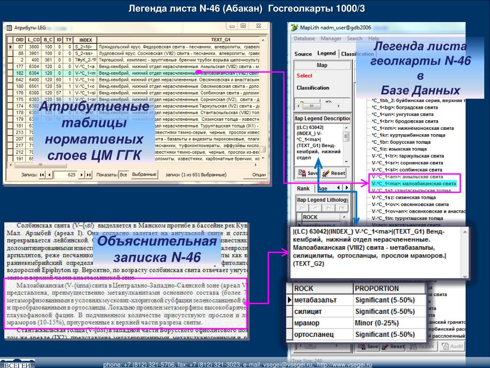This screenshot has width=490, height=368.
Task: Click the мрамор cell in ROCK column
Action: (323, 323)
